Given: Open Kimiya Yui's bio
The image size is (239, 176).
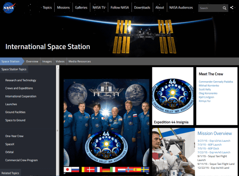Looking at the screenshot, I should click(204, 101).
